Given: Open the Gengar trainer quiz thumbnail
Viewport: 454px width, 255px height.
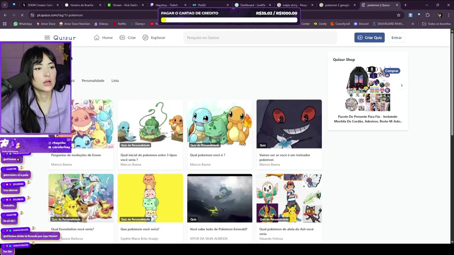Looking at the screenshot, I should pyautogui.click(x=289, y=124).
